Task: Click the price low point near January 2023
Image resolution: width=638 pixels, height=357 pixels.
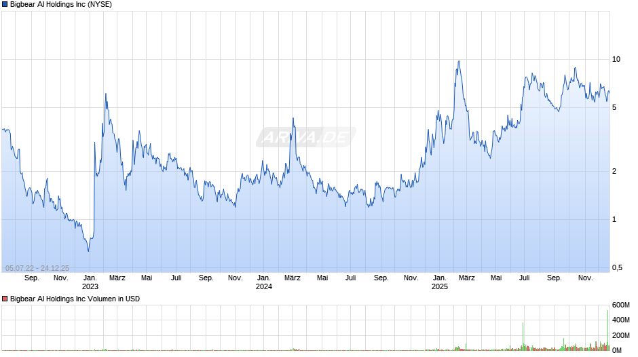Action: pos(88,250)
